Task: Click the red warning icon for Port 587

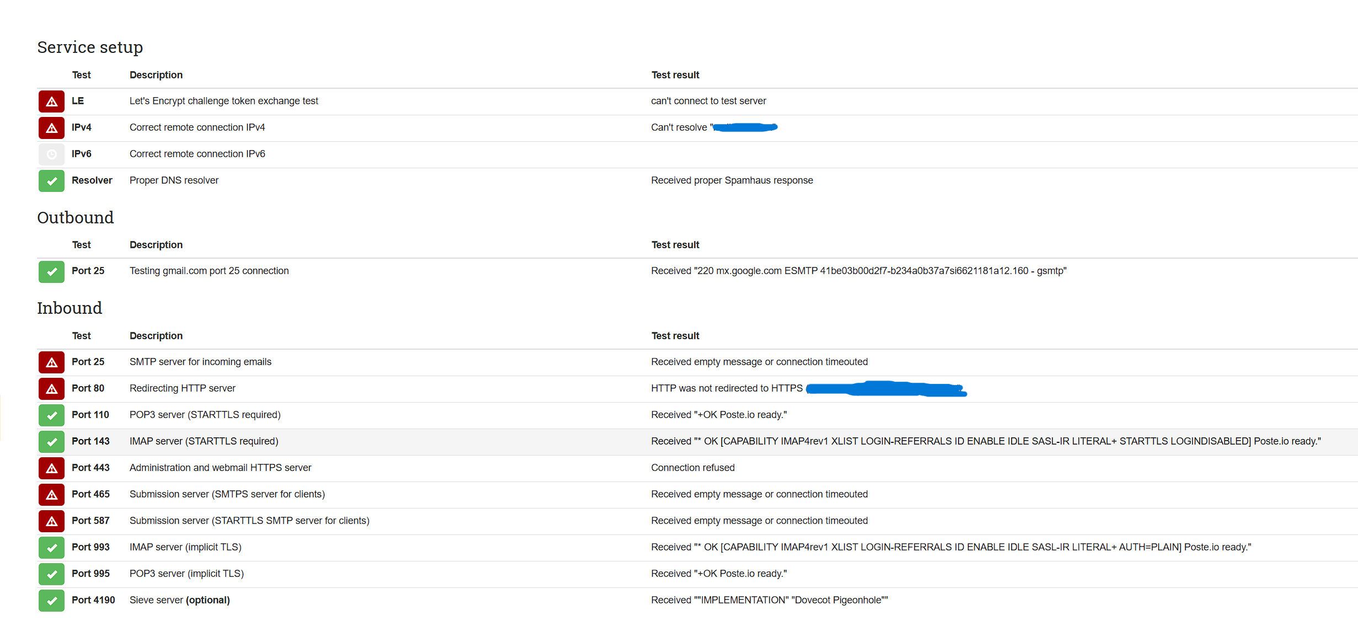Action: click(x=51, y=521)
